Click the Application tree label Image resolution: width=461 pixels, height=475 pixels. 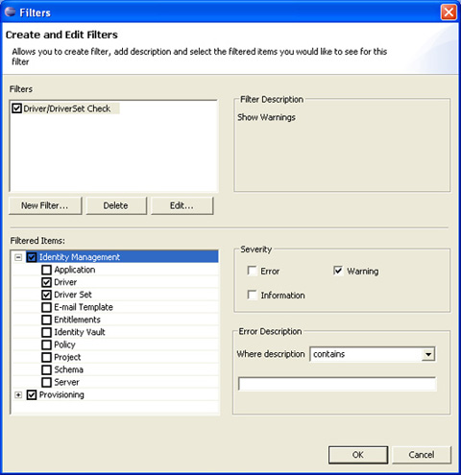click(75, 270)
